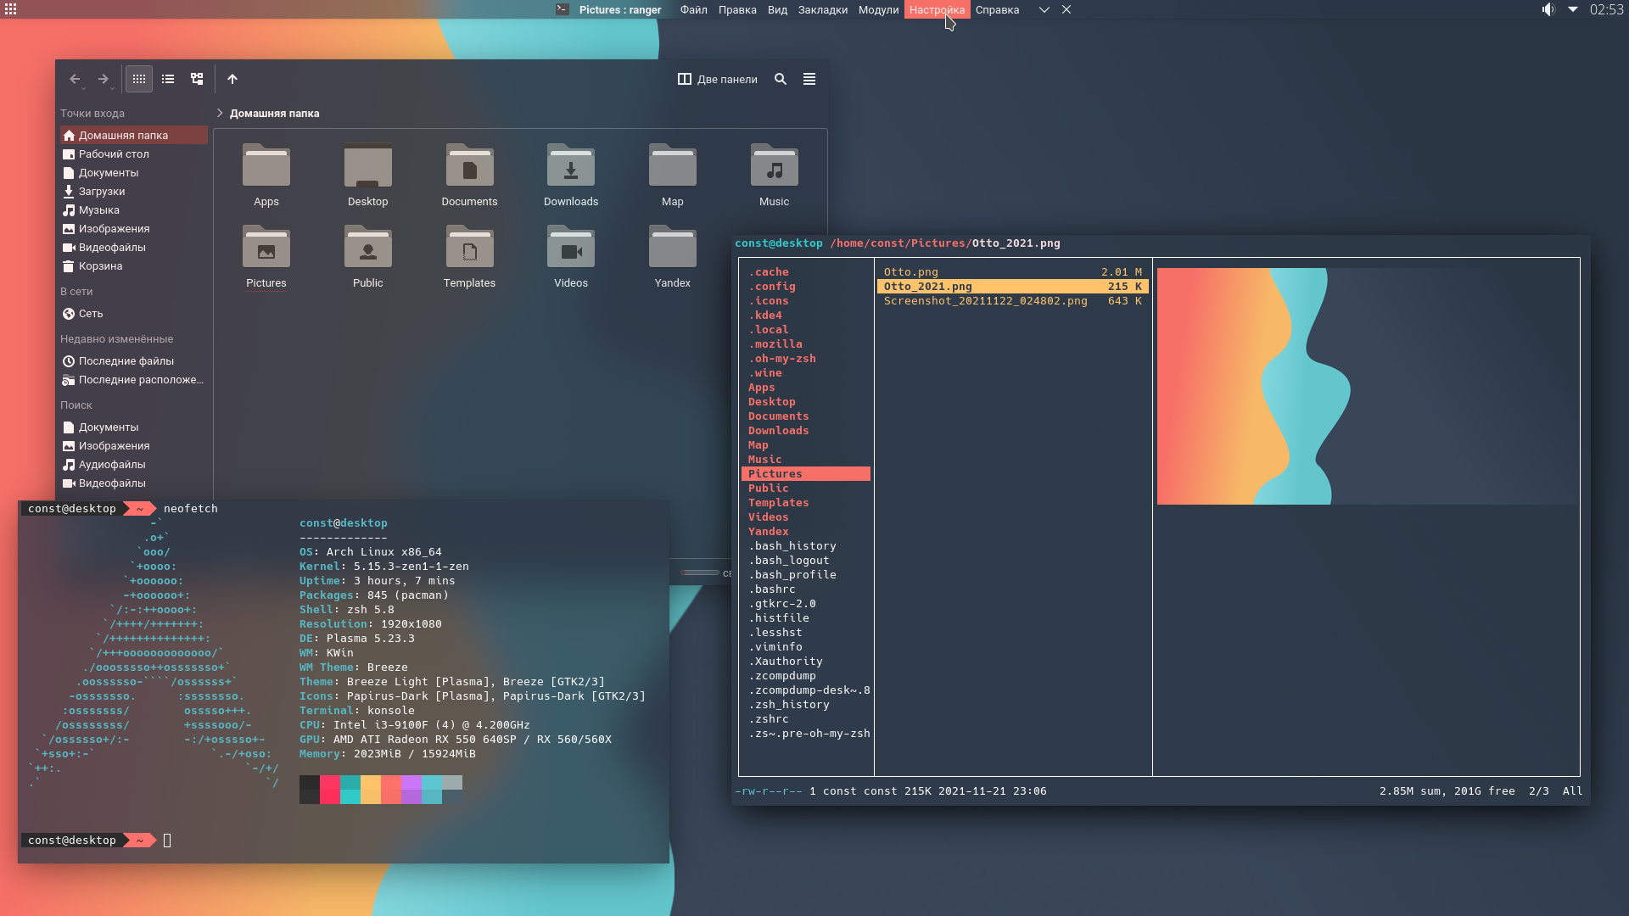
Task: Open the Настройка menu
Action: [x=937, y=9]
